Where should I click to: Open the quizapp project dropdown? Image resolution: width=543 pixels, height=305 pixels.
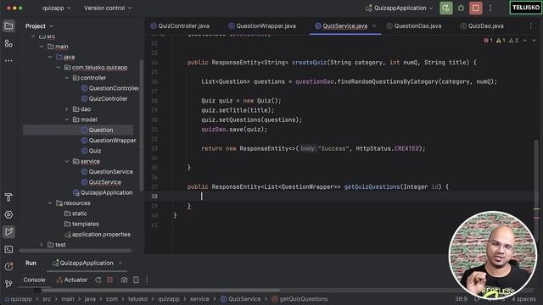tap(56, 8)
